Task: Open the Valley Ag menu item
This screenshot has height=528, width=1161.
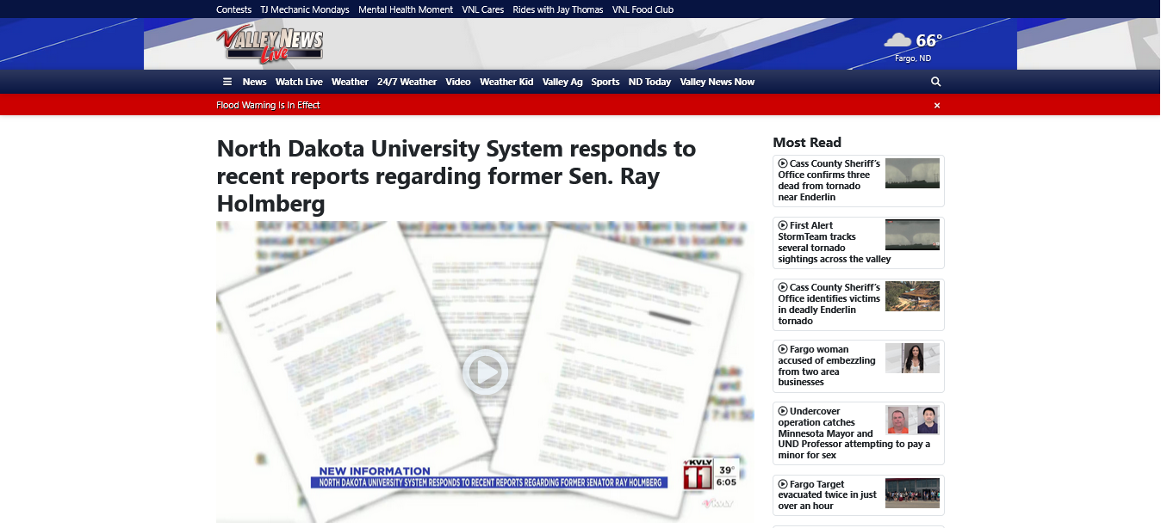Action: [562, 82]
